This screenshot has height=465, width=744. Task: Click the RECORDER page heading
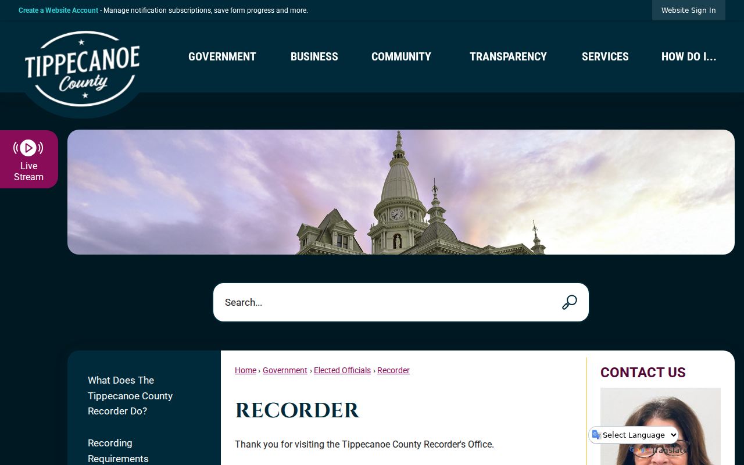(297, 410)
